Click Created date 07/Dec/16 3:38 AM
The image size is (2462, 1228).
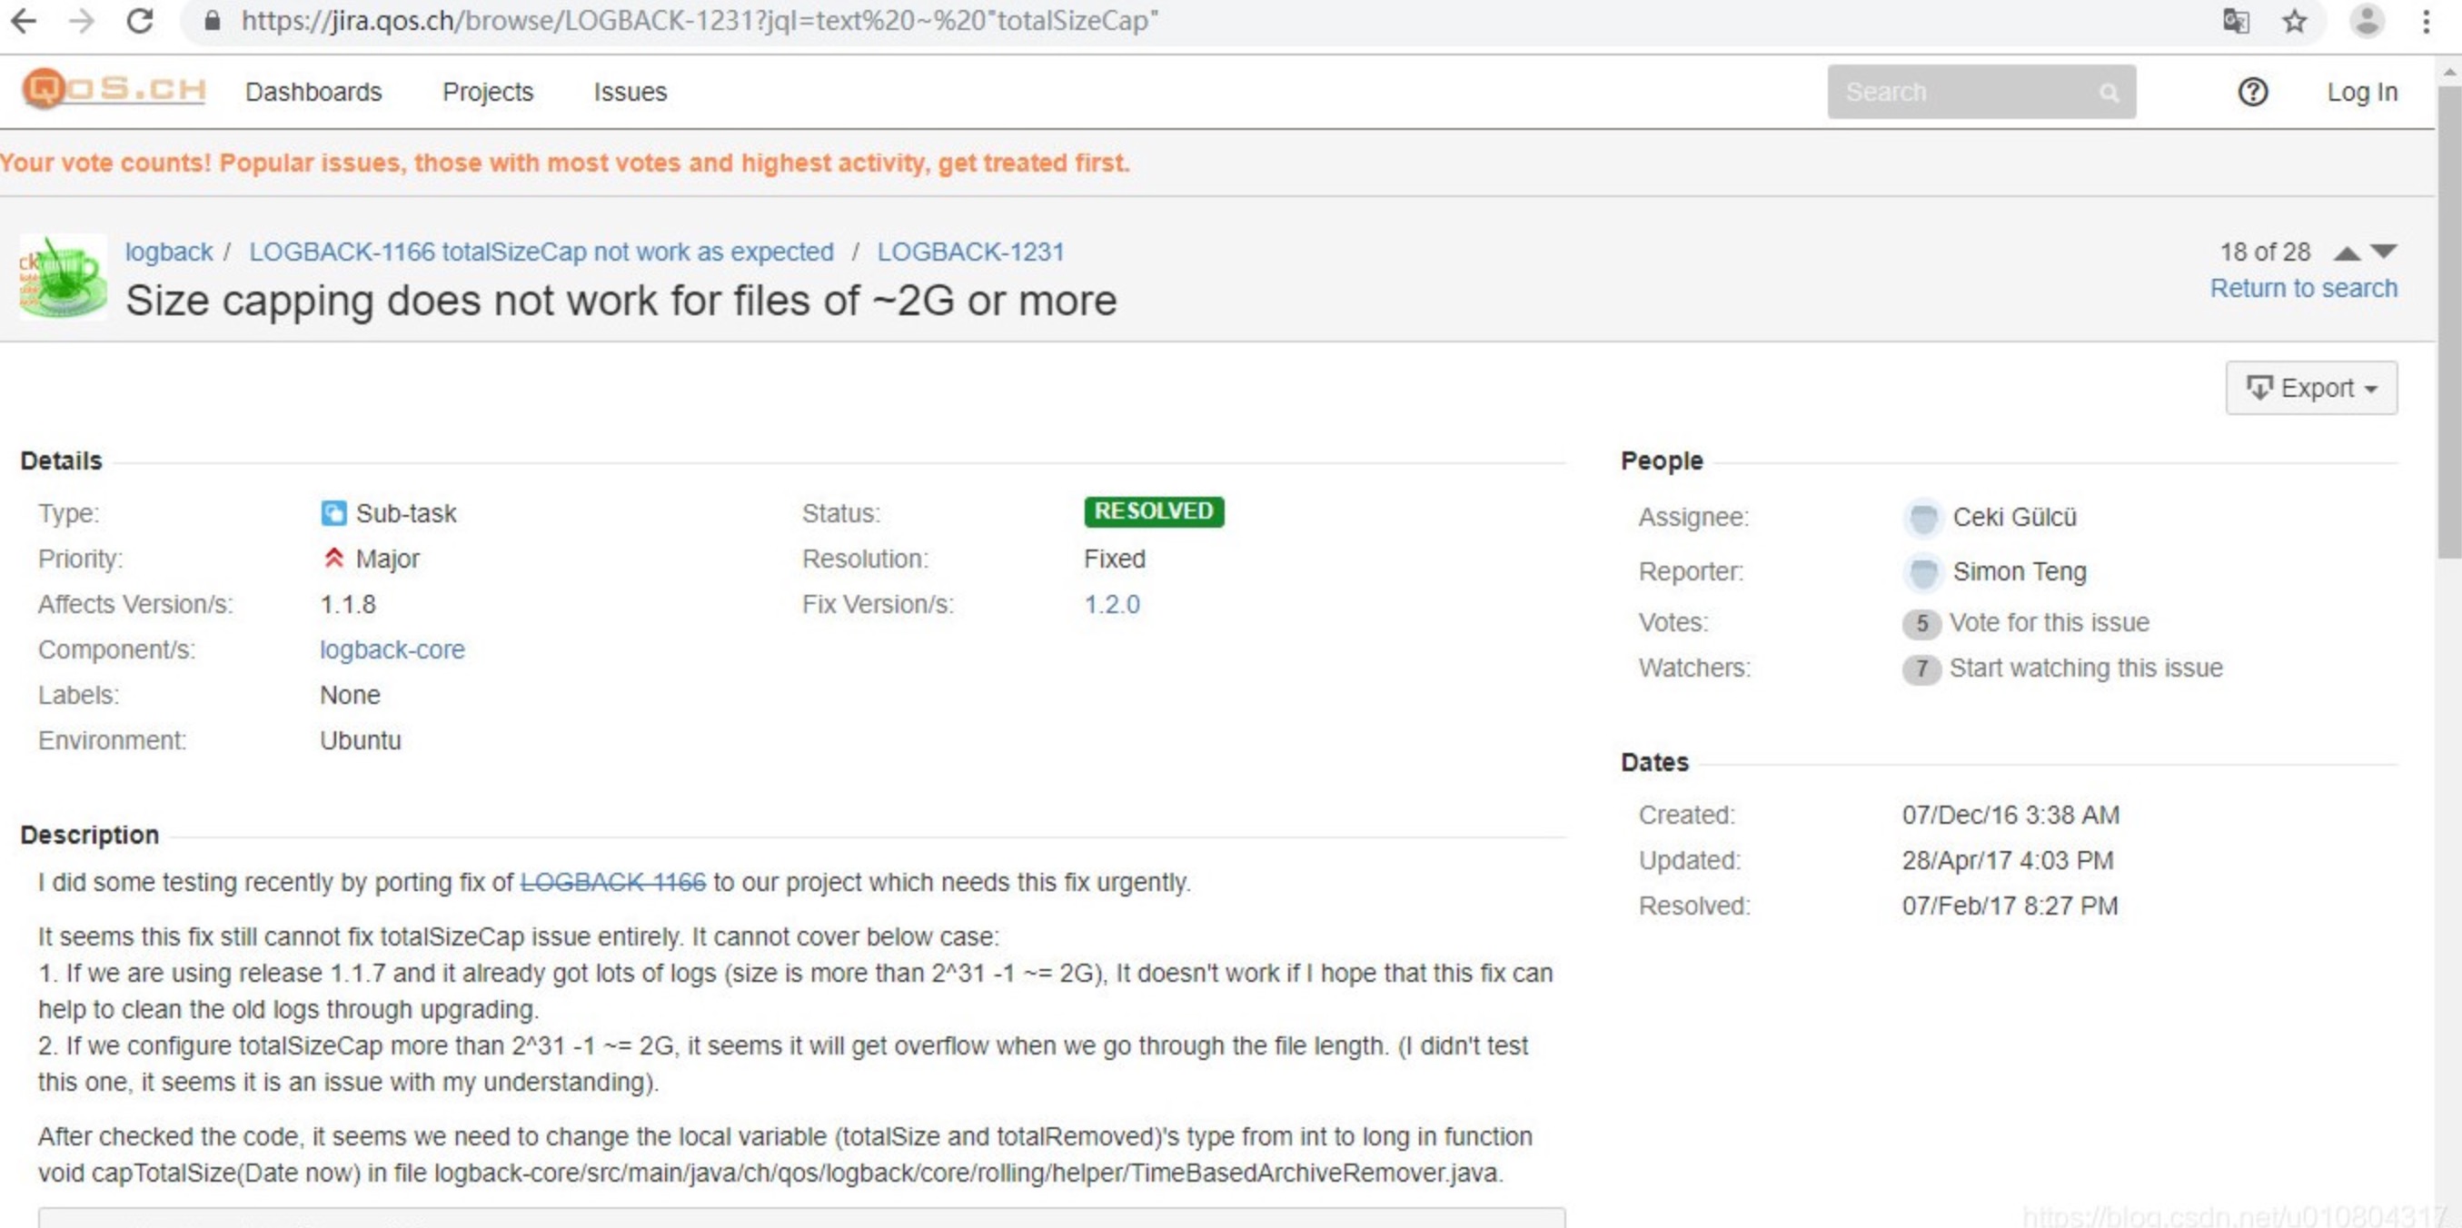[x=2010, y=815]
